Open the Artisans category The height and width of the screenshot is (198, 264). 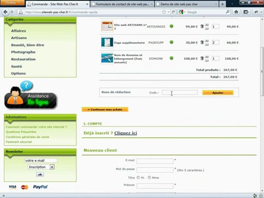[19, 38]
